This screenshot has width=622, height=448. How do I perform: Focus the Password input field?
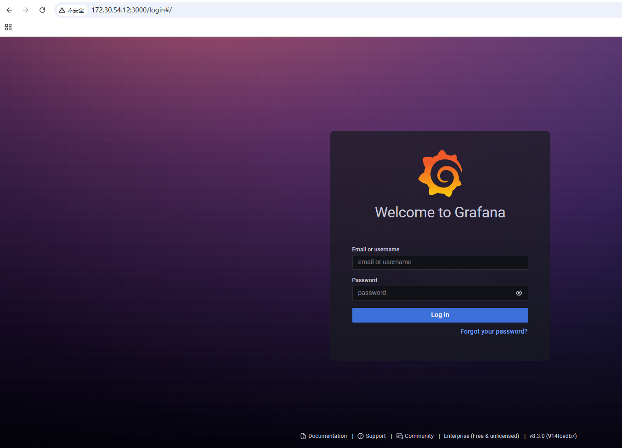point(432,293)
